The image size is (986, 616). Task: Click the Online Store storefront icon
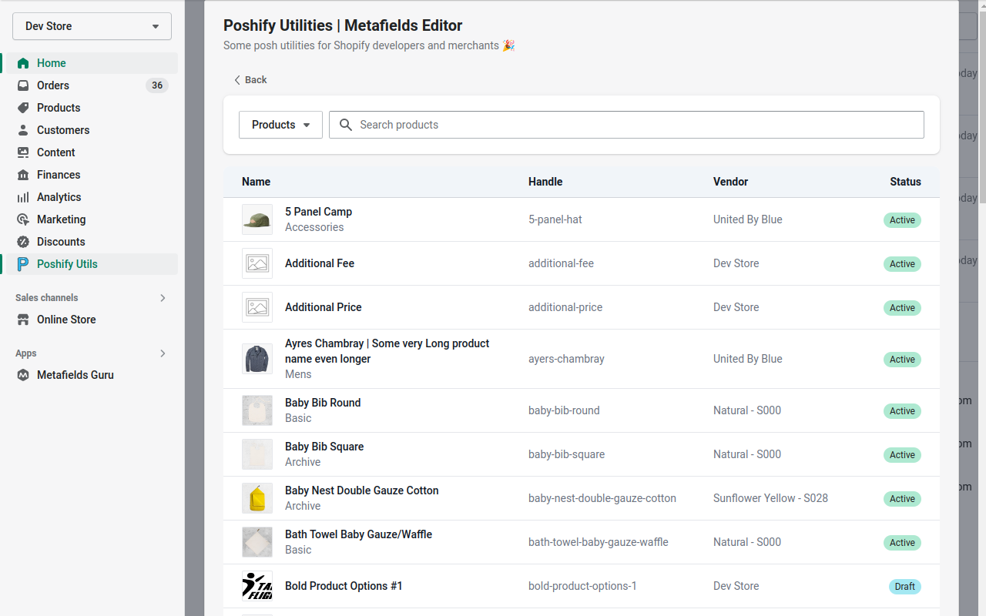(x=23, y=320)
